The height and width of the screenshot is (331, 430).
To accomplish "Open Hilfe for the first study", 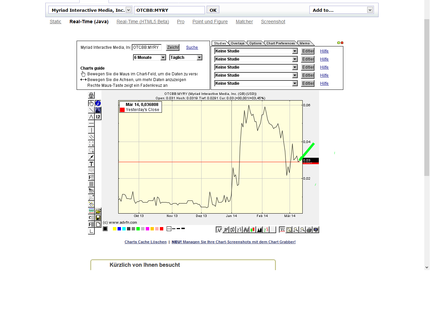I will pyautogui.click(x=324, y=51).
